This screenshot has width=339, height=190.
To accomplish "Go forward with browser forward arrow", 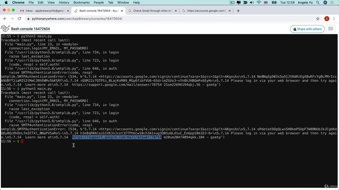I will click(12, 19).
